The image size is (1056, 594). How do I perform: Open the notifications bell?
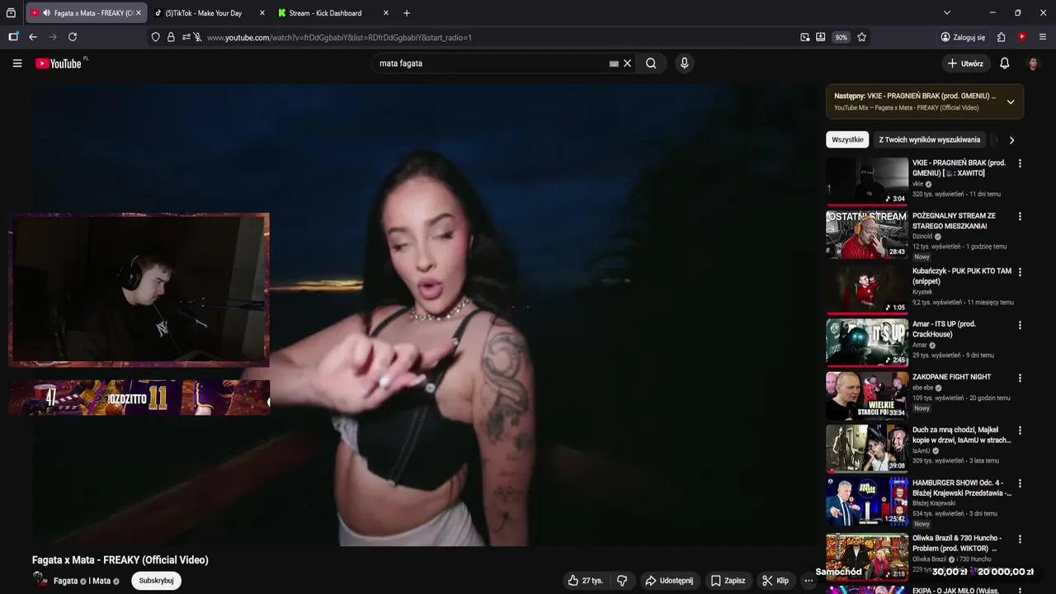[1004, 64]
